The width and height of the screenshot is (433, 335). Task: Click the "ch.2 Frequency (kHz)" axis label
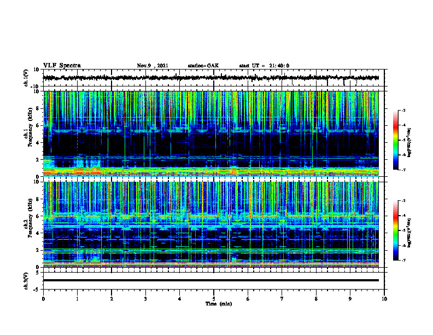pos(29,218)
